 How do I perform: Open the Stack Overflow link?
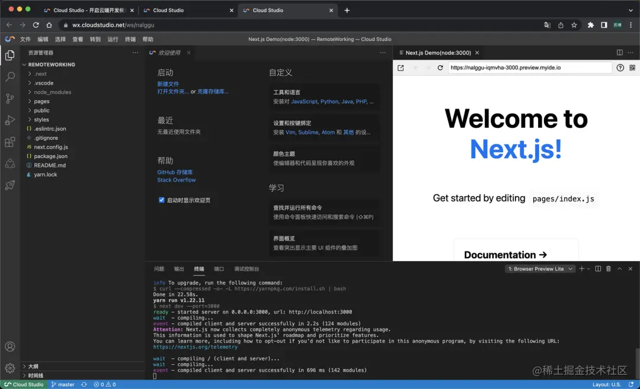coord(177,180)
